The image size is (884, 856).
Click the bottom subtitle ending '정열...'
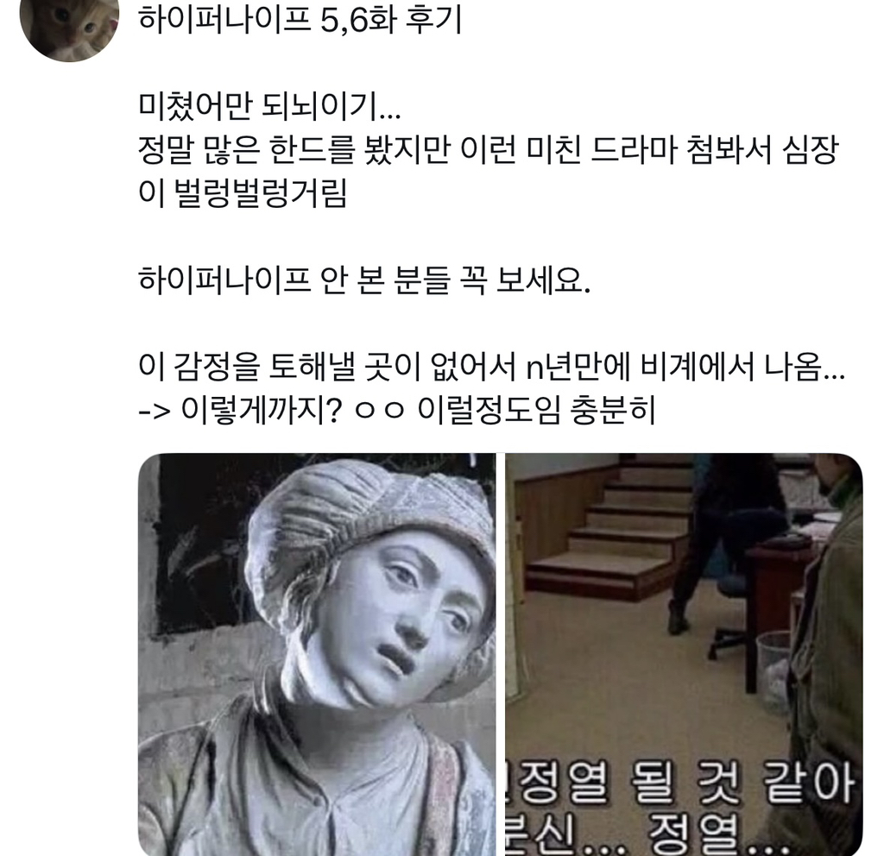tap(648, 834)
